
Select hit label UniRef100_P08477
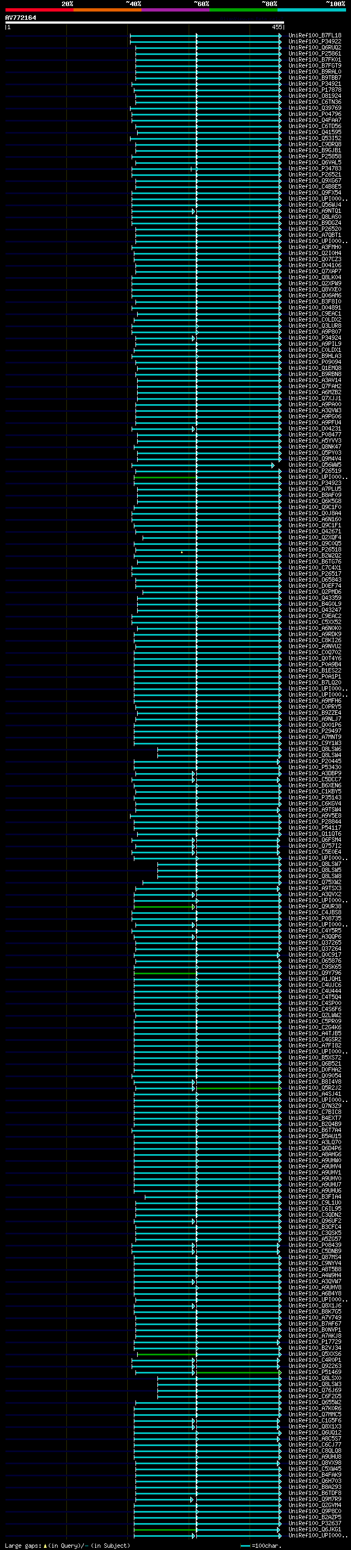coord(315,434)
